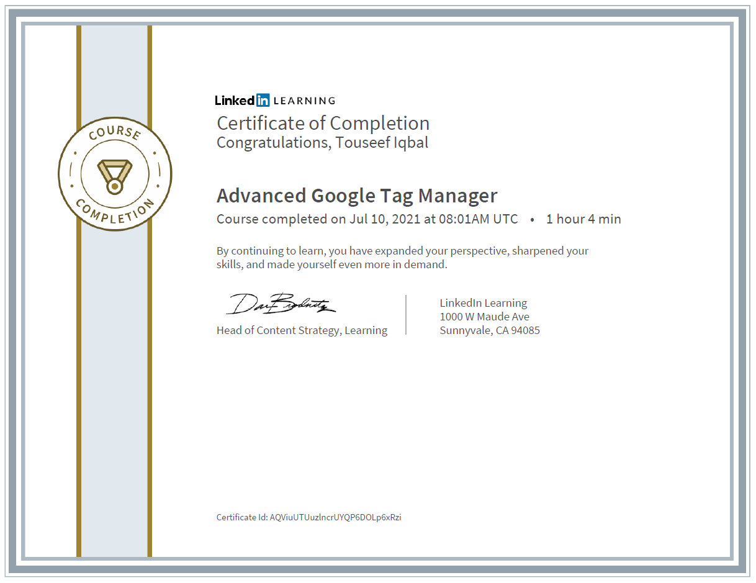Image resolution: width=756 pixels, height=583 pixels.
Task: Click the course completion date text
Action: pos(366,219)
